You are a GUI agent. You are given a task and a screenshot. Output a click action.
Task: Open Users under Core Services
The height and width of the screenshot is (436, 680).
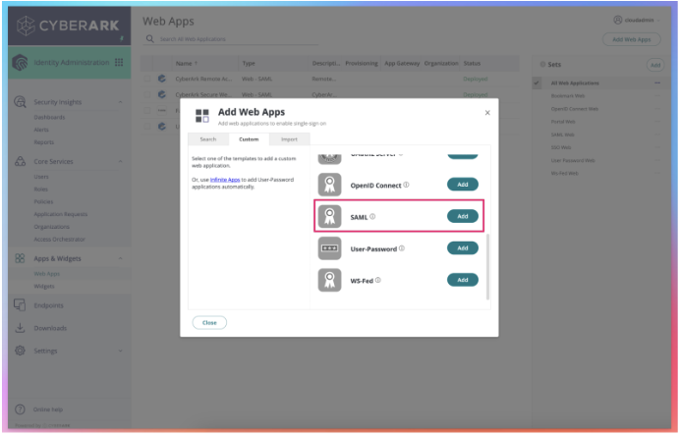pyautogui.click(x=41, y=177)
